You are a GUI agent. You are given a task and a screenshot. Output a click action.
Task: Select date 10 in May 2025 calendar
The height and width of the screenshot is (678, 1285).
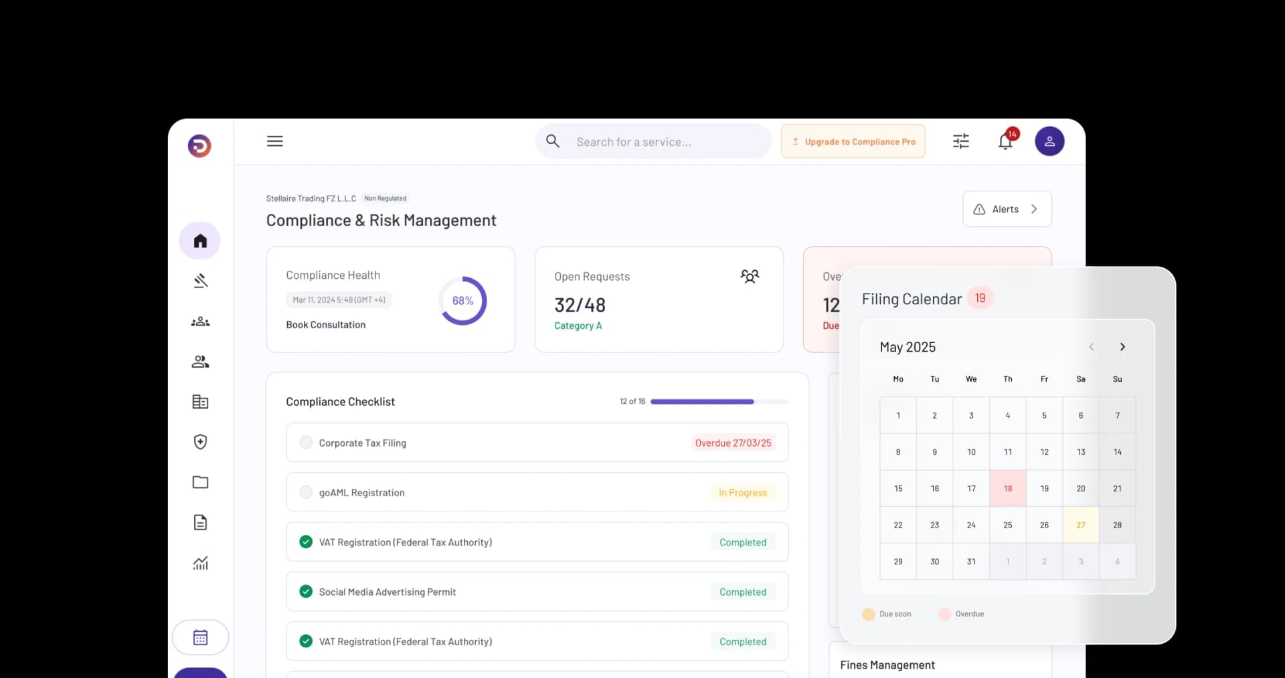pyautogui.click(x=971, y=452)
